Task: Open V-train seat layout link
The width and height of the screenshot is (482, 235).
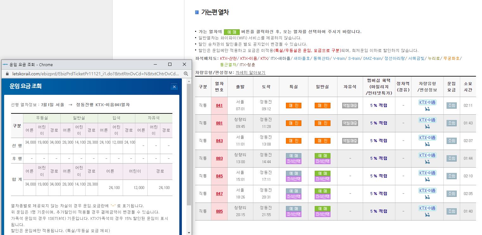Action: [339, 58]
